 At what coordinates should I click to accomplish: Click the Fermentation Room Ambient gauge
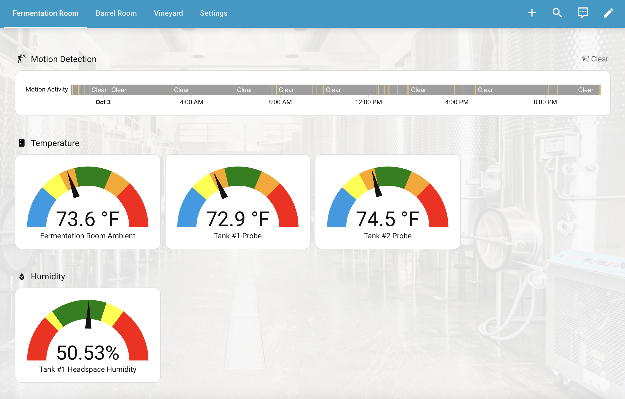point(88,202)
